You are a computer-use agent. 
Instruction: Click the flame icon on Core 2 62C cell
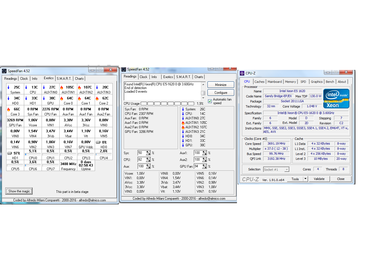click(x=97, y=98)
